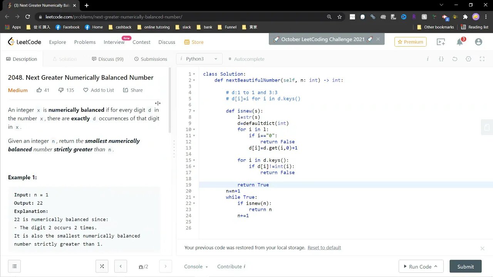The image size is (493, 277).
Task: Collapse the code fold at line 7
Action: click(x=194, y=111)
